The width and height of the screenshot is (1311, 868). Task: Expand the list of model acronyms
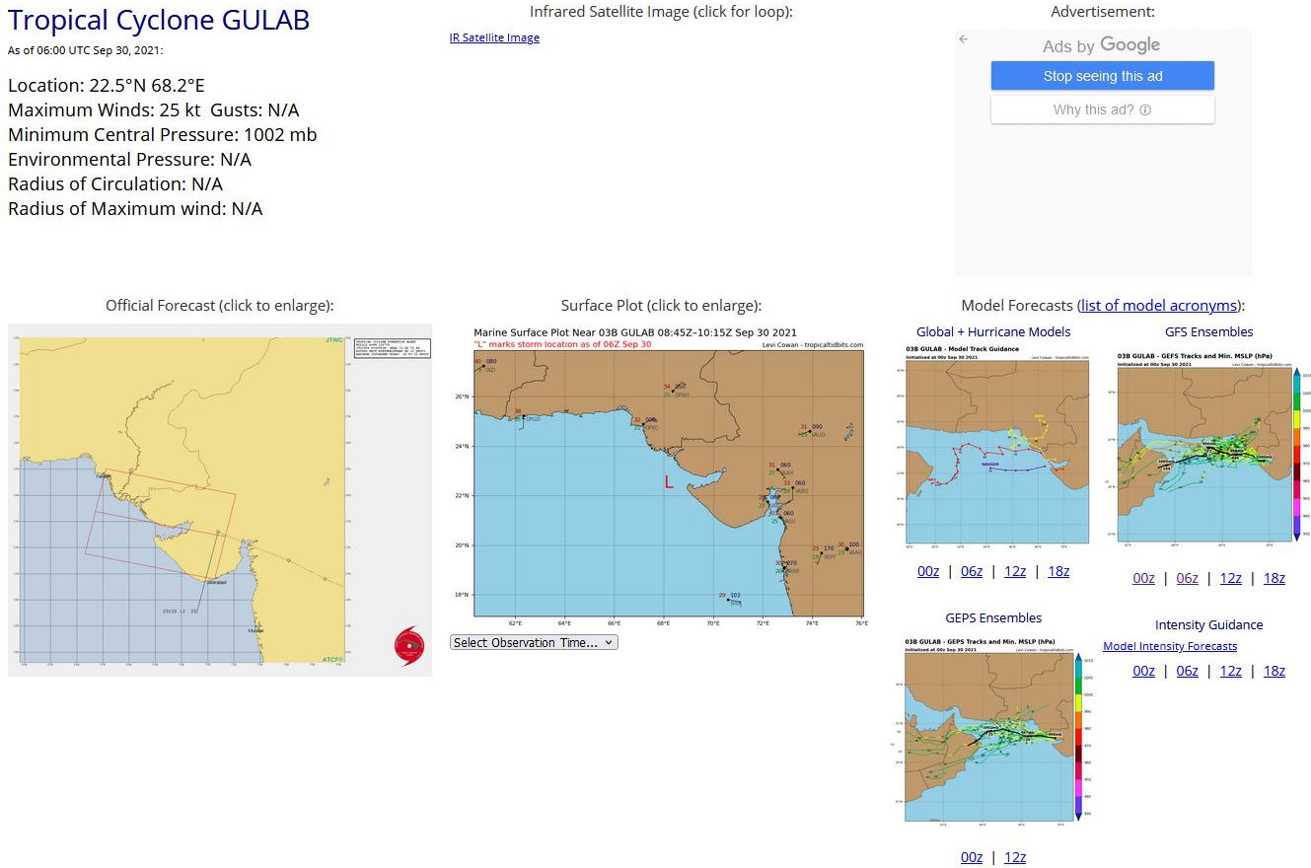point(1156,305)
